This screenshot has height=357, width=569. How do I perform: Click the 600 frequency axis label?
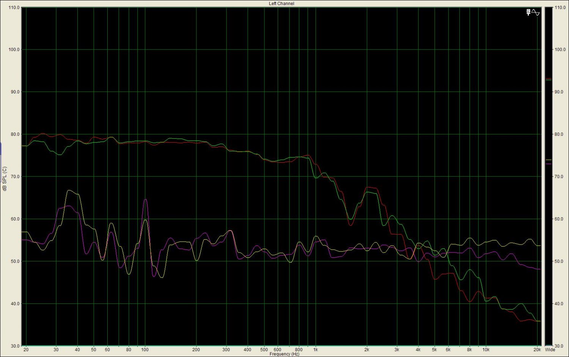[278, 349]
